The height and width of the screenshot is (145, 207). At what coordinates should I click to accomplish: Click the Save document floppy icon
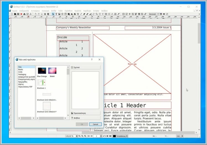(18, 14)
